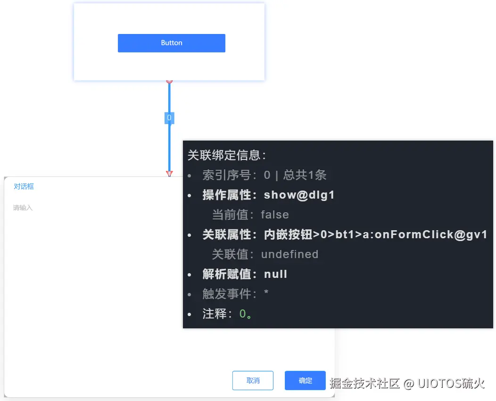Click the blue Button widget

[x=172, y=43]
